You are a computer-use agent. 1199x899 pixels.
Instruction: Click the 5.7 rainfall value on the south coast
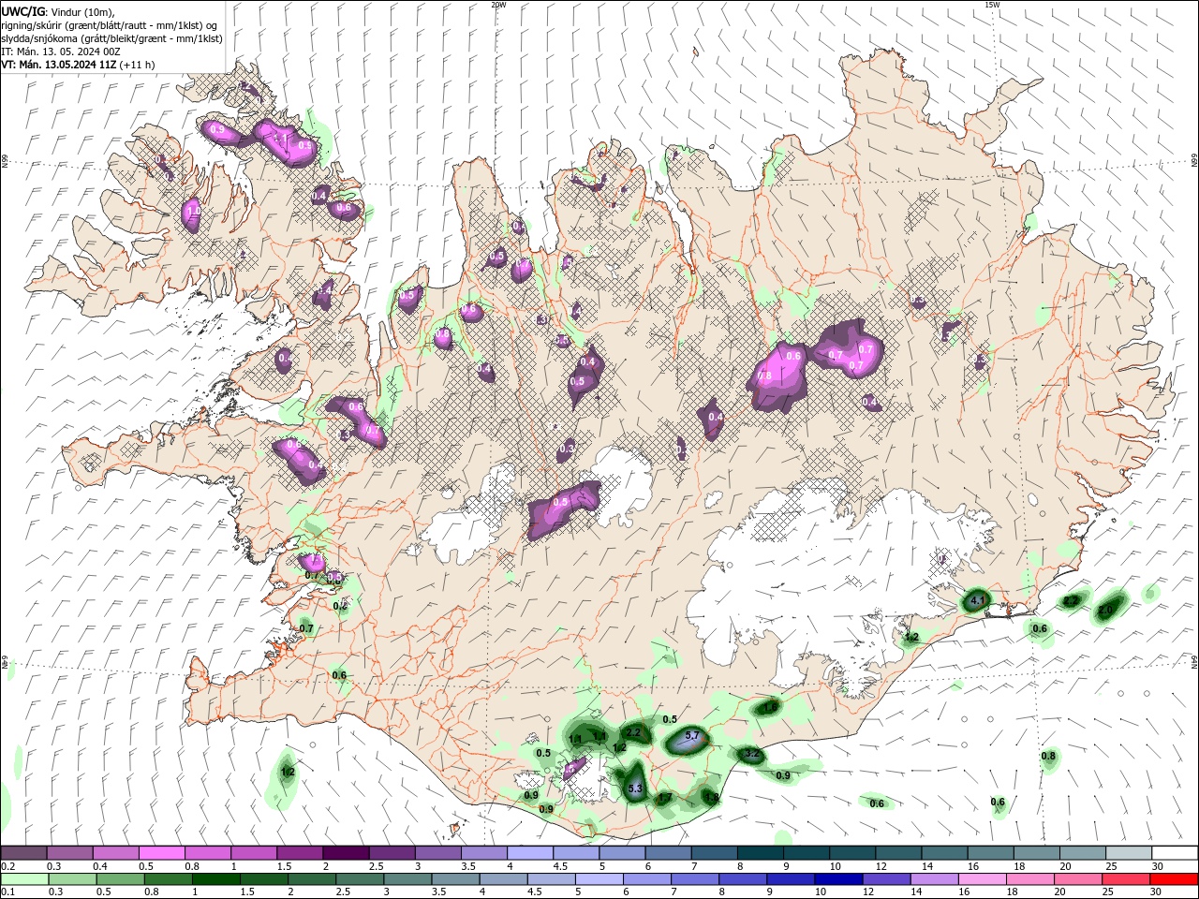693,736
